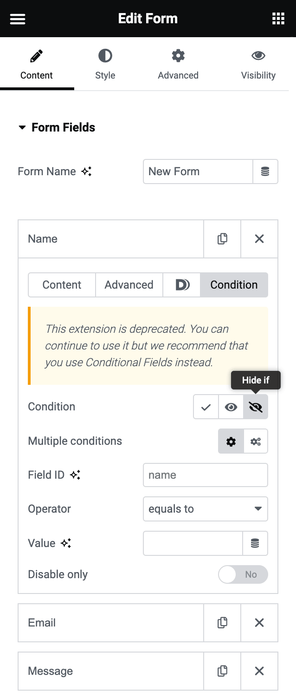The width and height of the screenshot is (296, 699).
Task: Select the single gear for Multiple conditions
Action: [x=231, y=441]
